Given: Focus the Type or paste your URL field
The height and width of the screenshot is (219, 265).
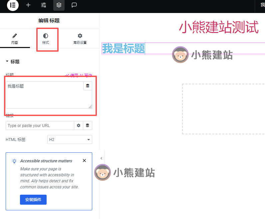Looking at the screenshot, I should pos(40,126).
